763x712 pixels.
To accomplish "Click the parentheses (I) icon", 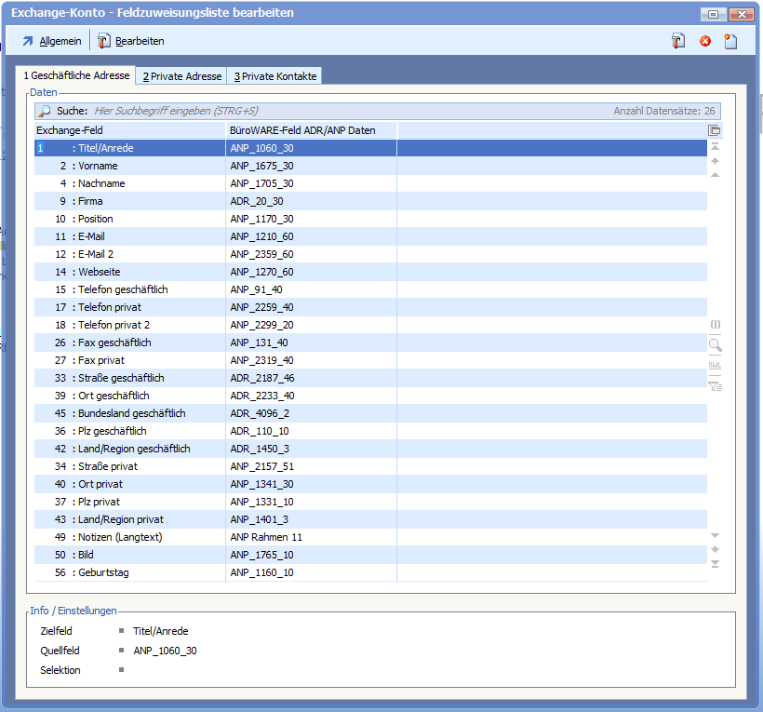I will 715,324.
